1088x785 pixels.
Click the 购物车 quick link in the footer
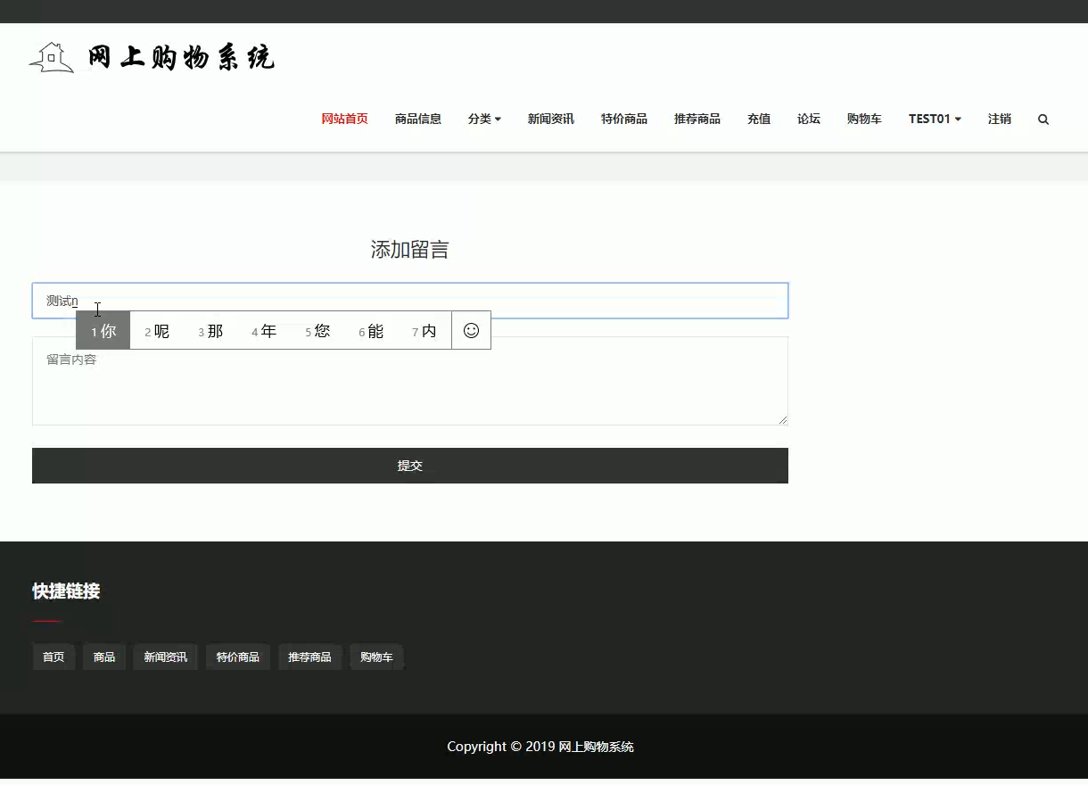tap(375, 657)
